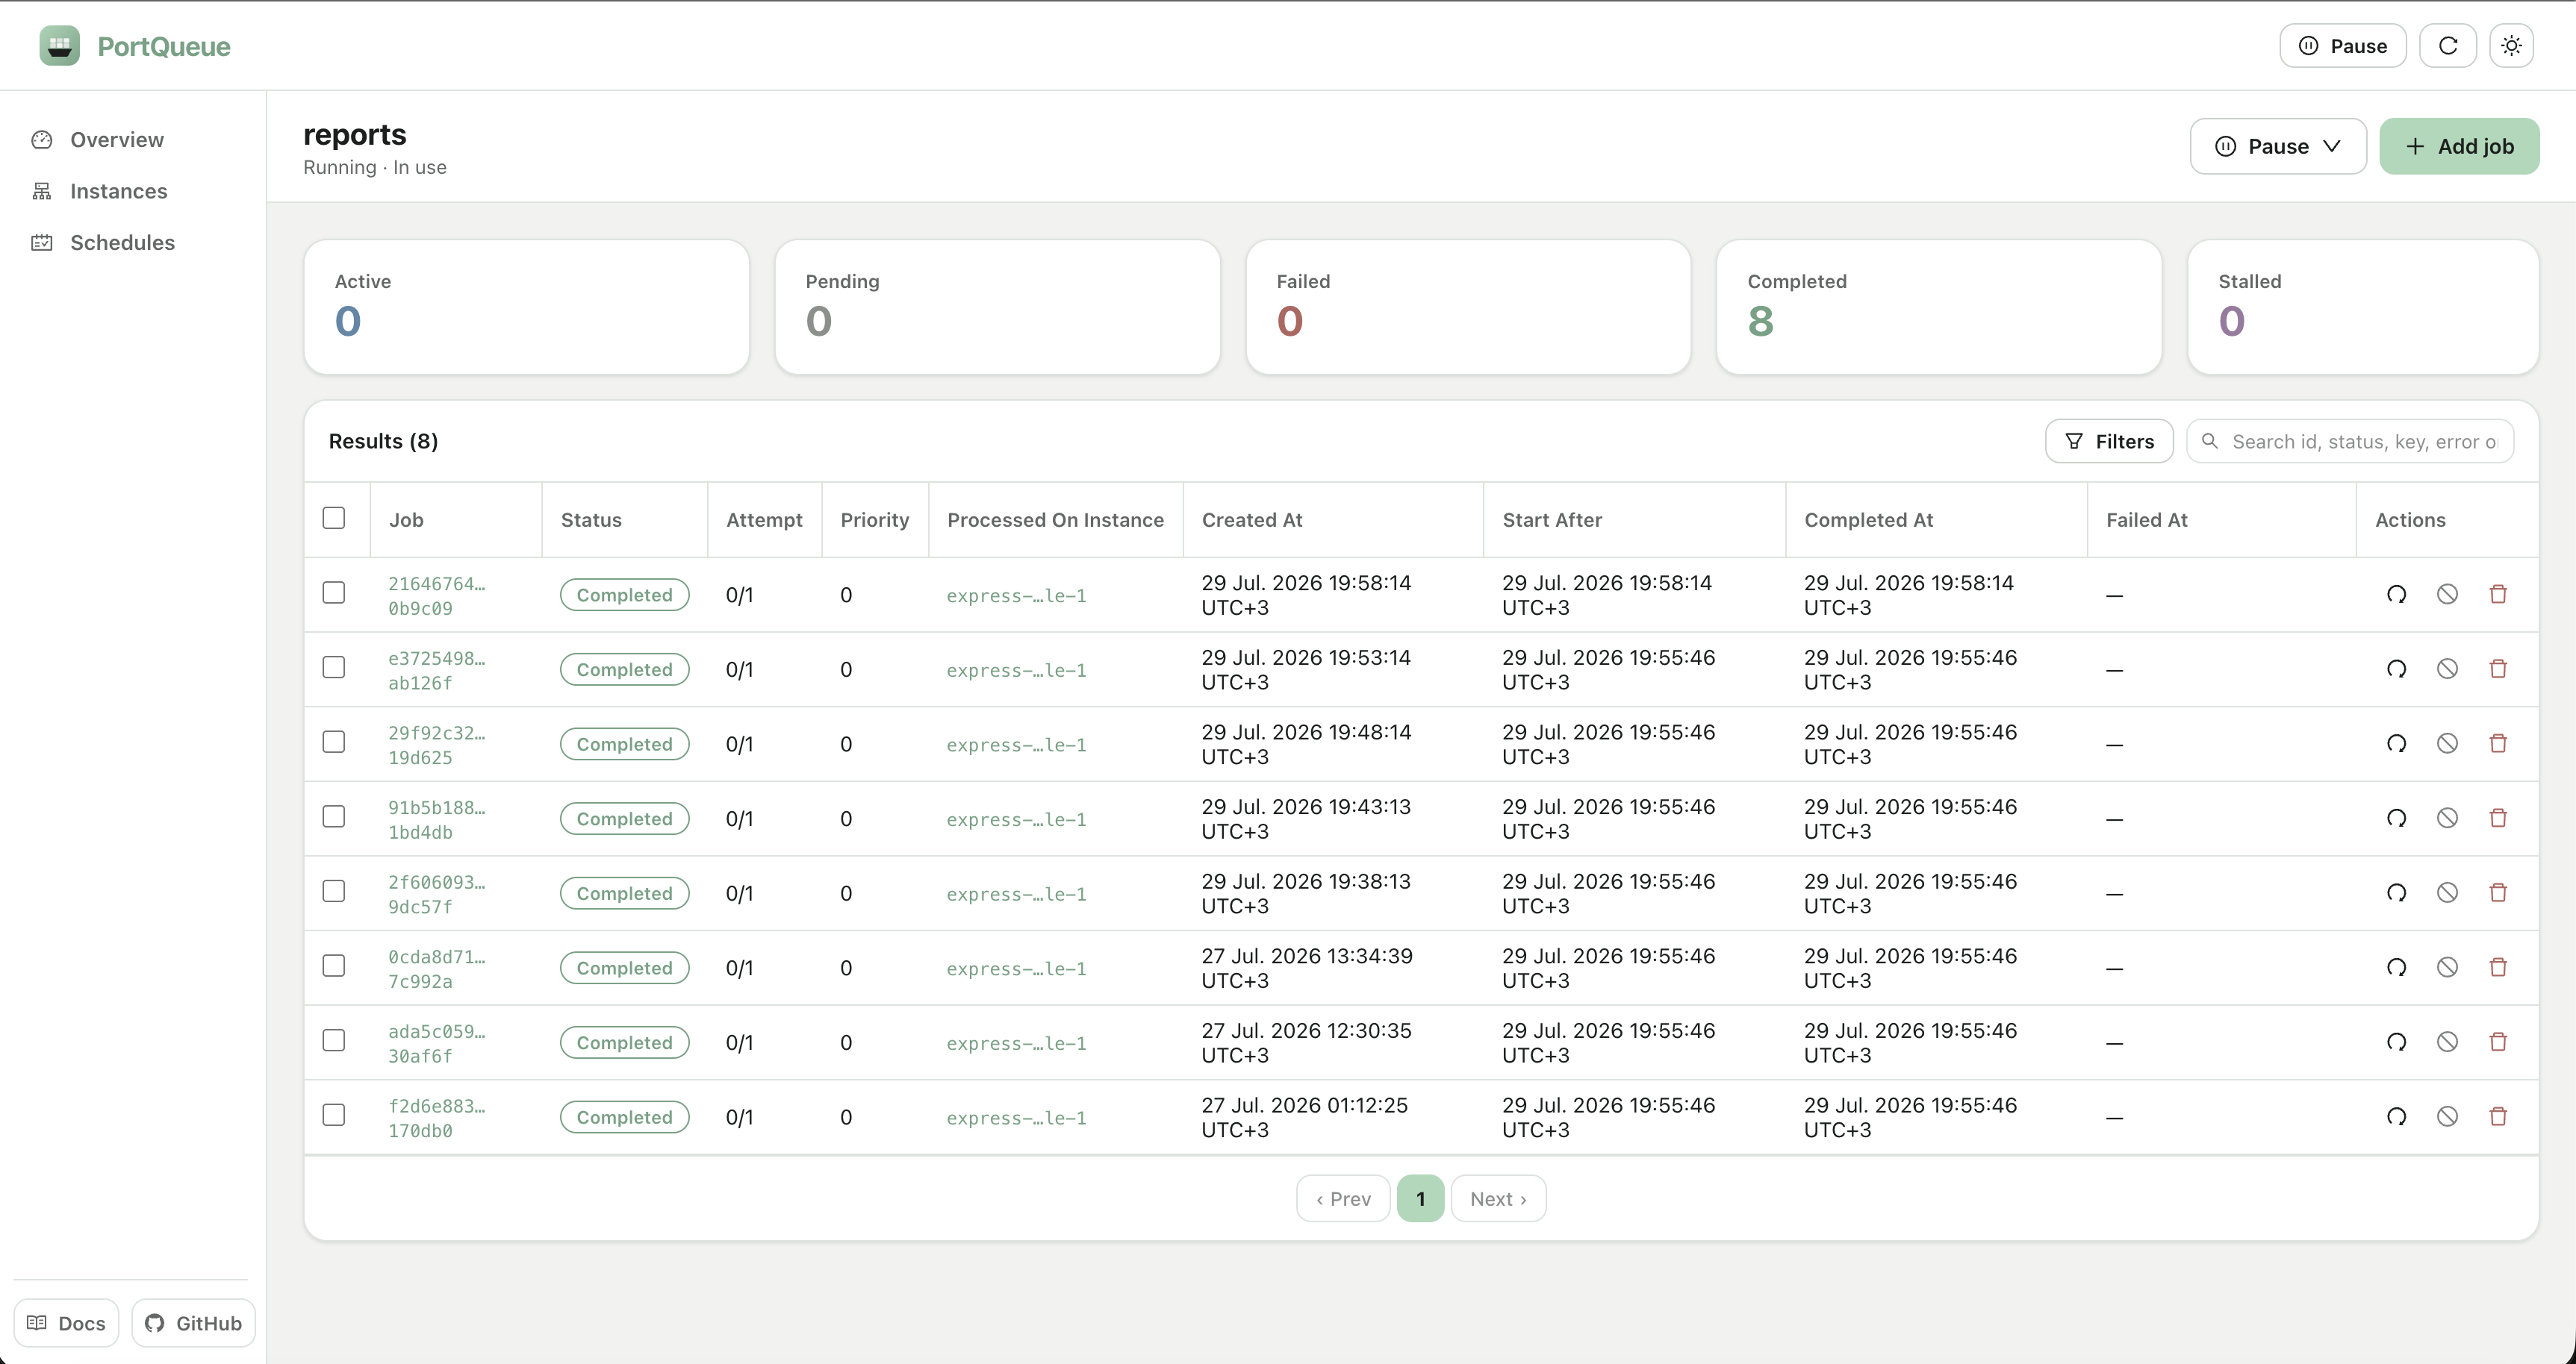Select all jobs with the header checkbox

point(334,518)
